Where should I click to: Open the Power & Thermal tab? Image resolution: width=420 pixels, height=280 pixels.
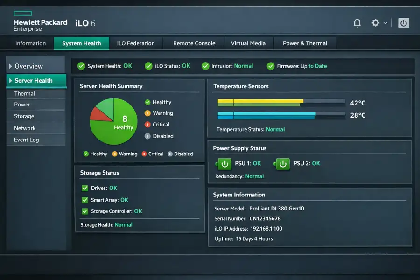click(305, 43)
